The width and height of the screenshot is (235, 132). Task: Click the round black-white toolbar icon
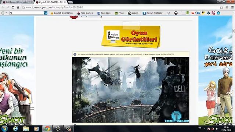(176, 13)
